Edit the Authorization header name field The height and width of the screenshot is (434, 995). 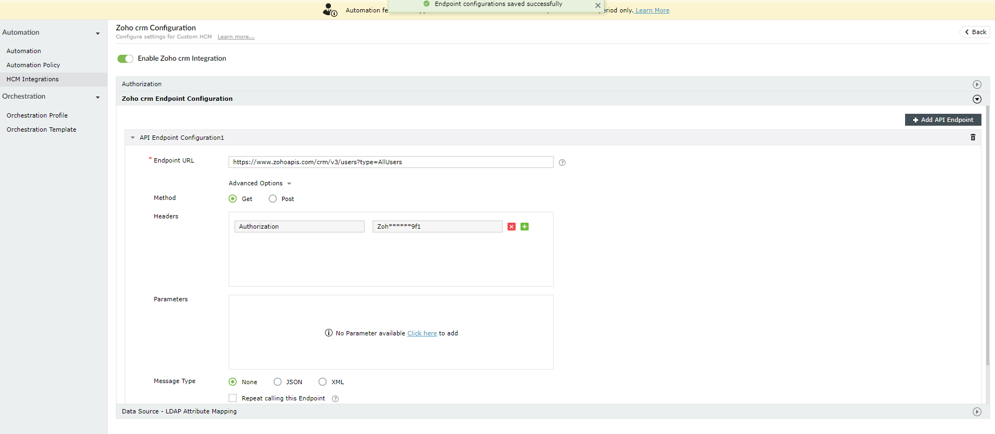coord(300,226)
